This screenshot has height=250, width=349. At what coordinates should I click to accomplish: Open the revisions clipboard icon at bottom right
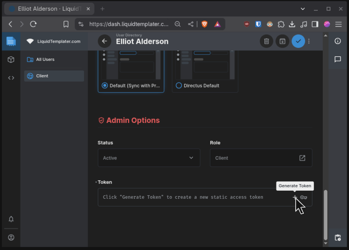pyautogui.click(x=338, y=237)
